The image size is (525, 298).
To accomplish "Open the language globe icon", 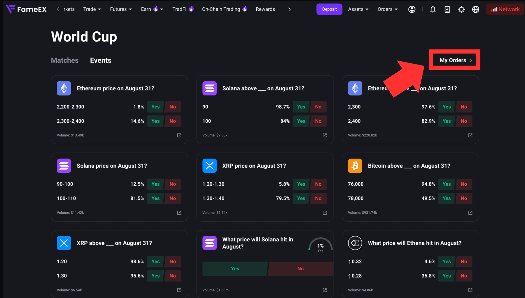I will (x=476, y=9).
